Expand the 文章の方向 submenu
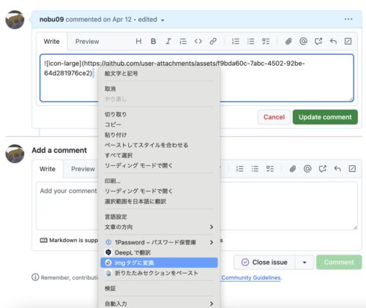366x308 pixels. pos(159,227)
